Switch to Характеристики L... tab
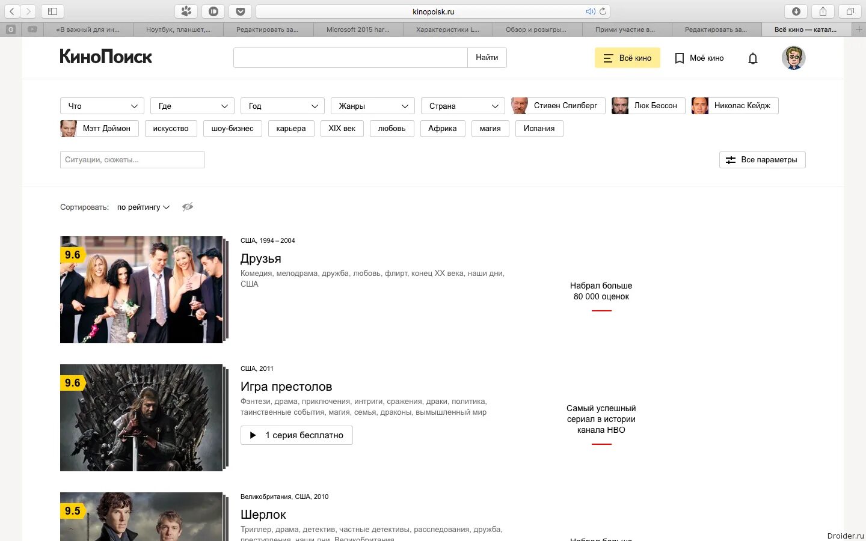The width and height of the screenshot is (866, 541). click(447, 29)
